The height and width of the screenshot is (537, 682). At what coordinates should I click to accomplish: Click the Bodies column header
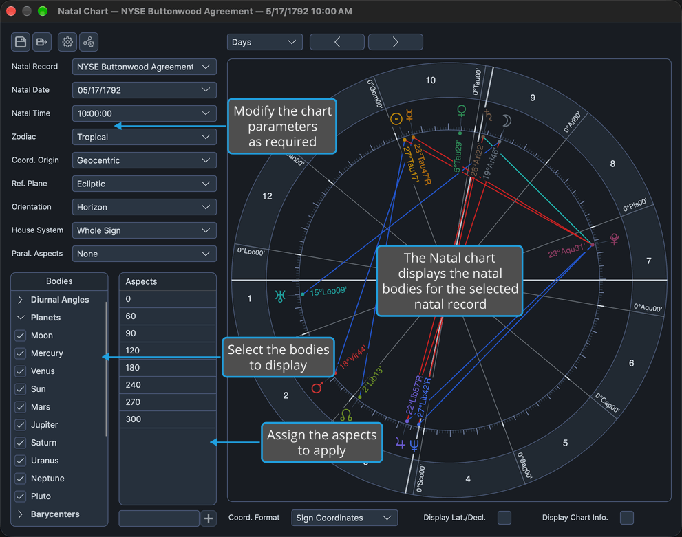pyautogui.click(x=59, y=281)
